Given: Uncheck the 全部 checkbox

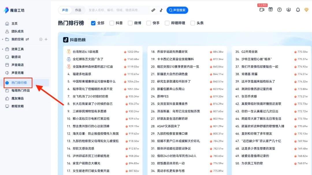Looking at the screenshot, I should (x=93, y=23).
